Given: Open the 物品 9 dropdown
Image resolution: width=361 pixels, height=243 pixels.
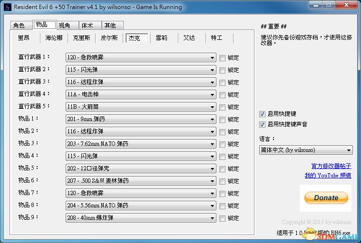Looking at the screenshot, I should coord(141,219).
